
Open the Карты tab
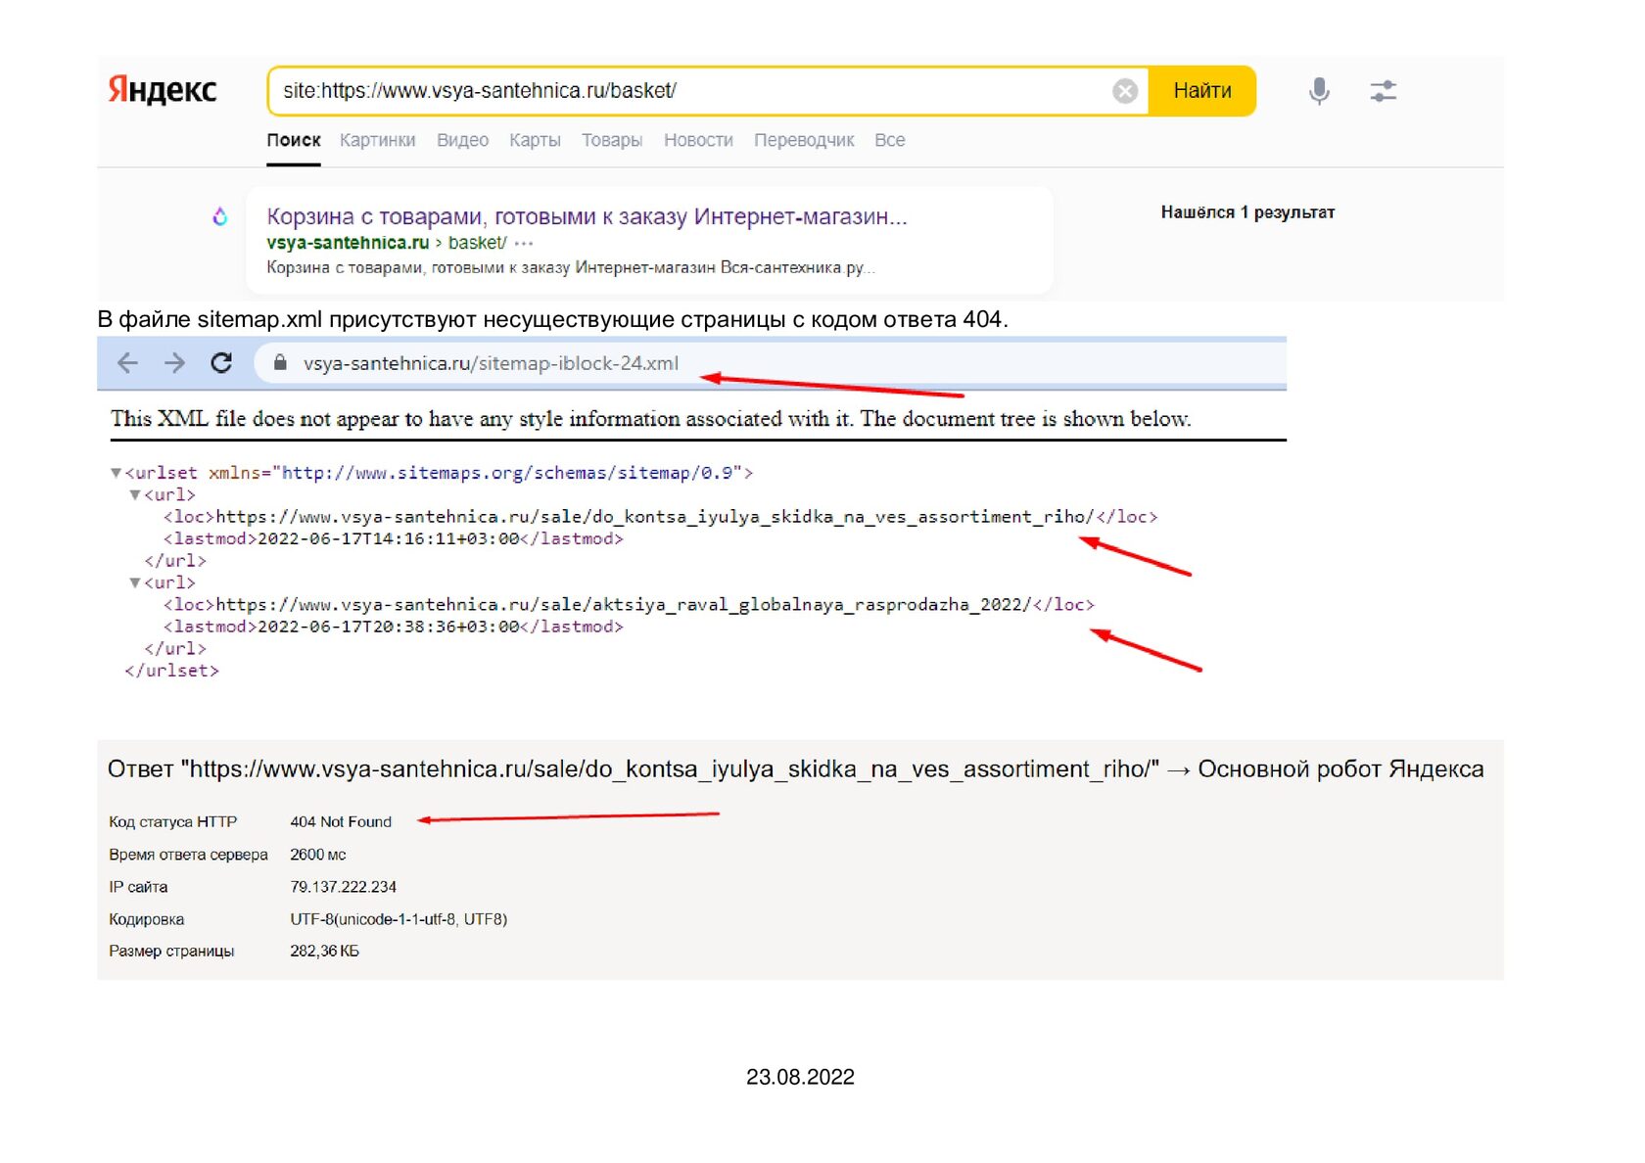tap(535, 140)
